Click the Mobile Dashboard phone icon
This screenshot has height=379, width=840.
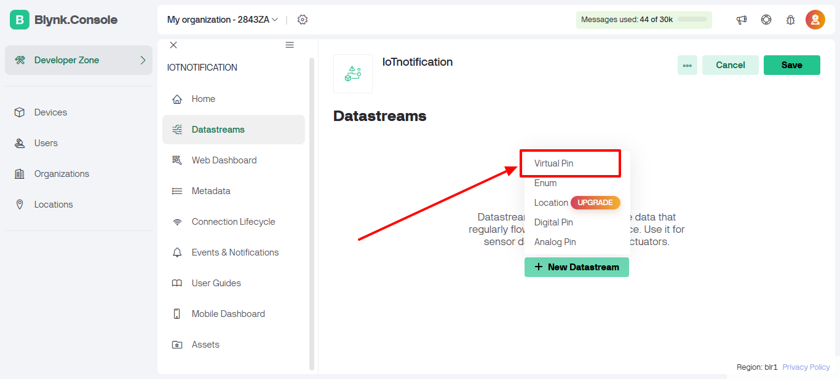click(177, 314)
